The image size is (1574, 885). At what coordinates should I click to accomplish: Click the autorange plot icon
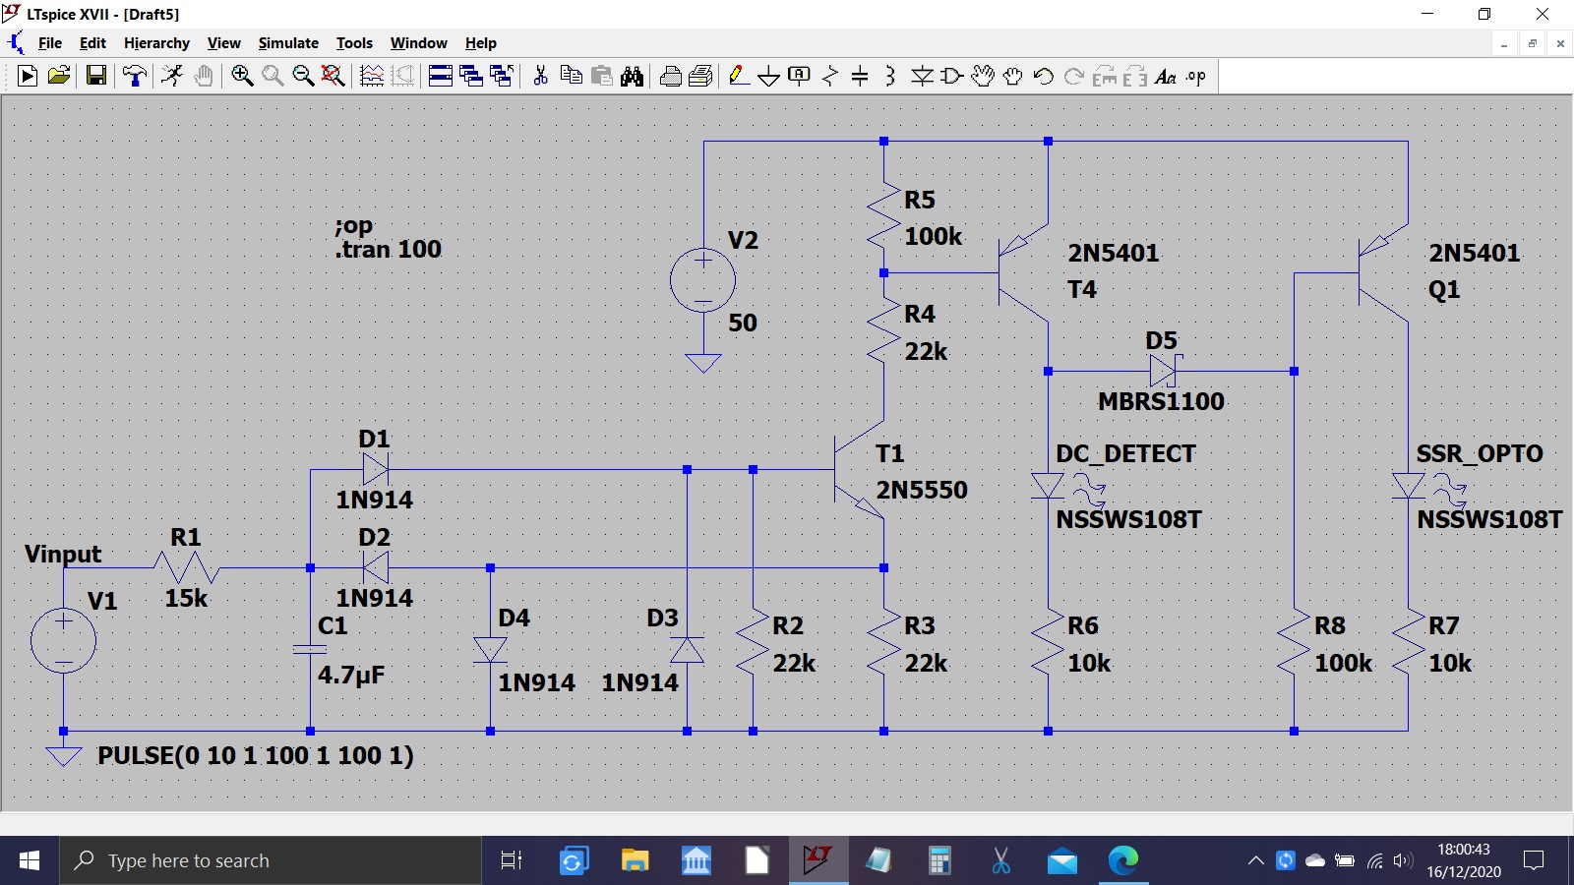pyautogui.click(x=372, y=76)
